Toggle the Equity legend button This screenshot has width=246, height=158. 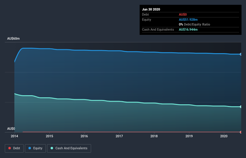click(x=35, y=148)
